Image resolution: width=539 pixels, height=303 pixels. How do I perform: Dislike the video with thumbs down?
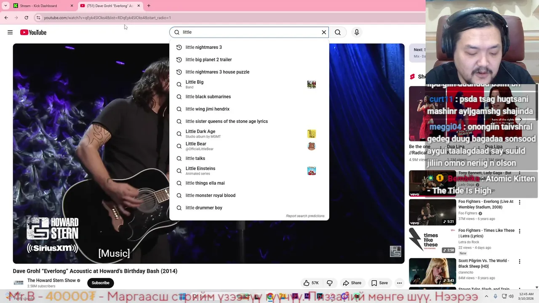(330, 283)
